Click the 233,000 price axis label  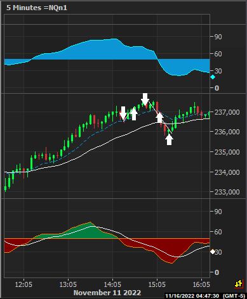[x=227, y=192]
